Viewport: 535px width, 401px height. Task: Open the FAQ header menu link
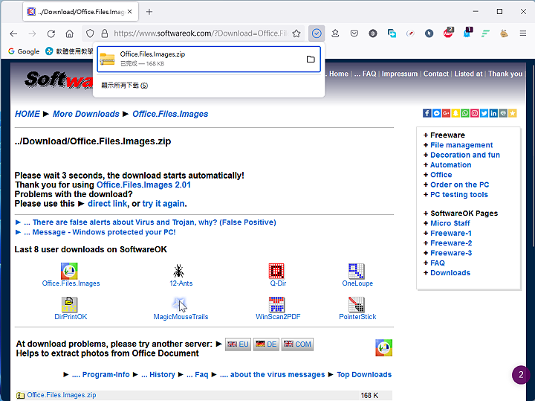369,74
